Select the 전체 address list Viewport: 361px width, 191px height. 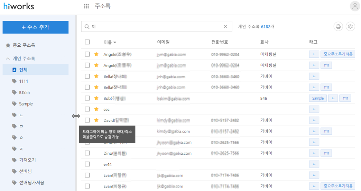24,70
